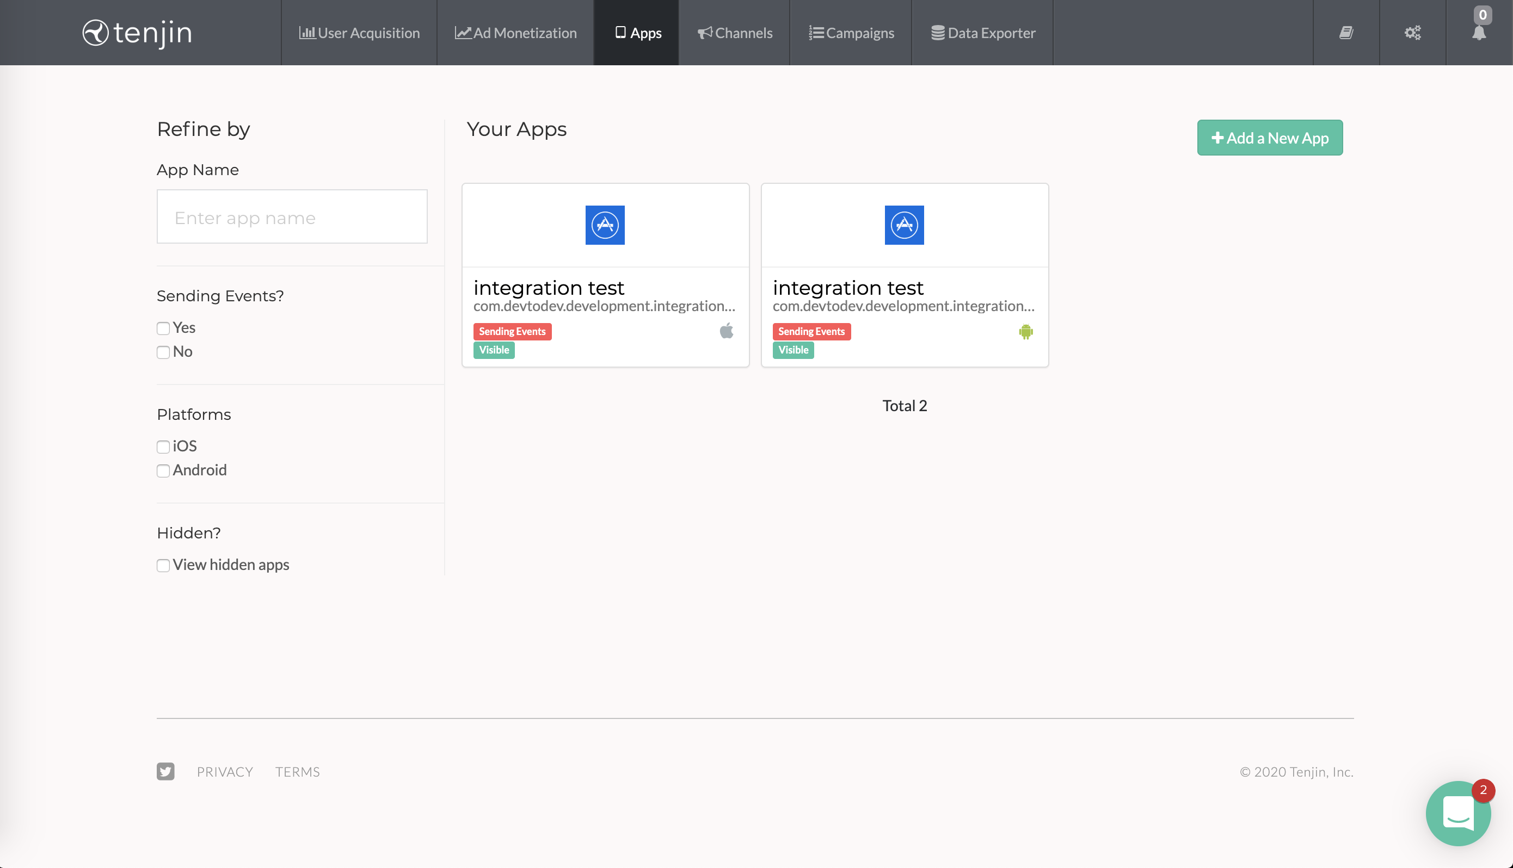Click the Enter app name input field
This screenshot has width=1513, height=868.
(x=292, y=216)
